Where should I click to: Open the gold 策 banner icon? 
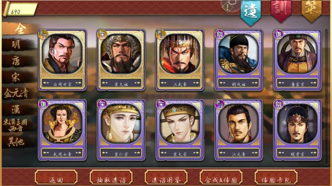pyautogui.click(x=311, y=11)
